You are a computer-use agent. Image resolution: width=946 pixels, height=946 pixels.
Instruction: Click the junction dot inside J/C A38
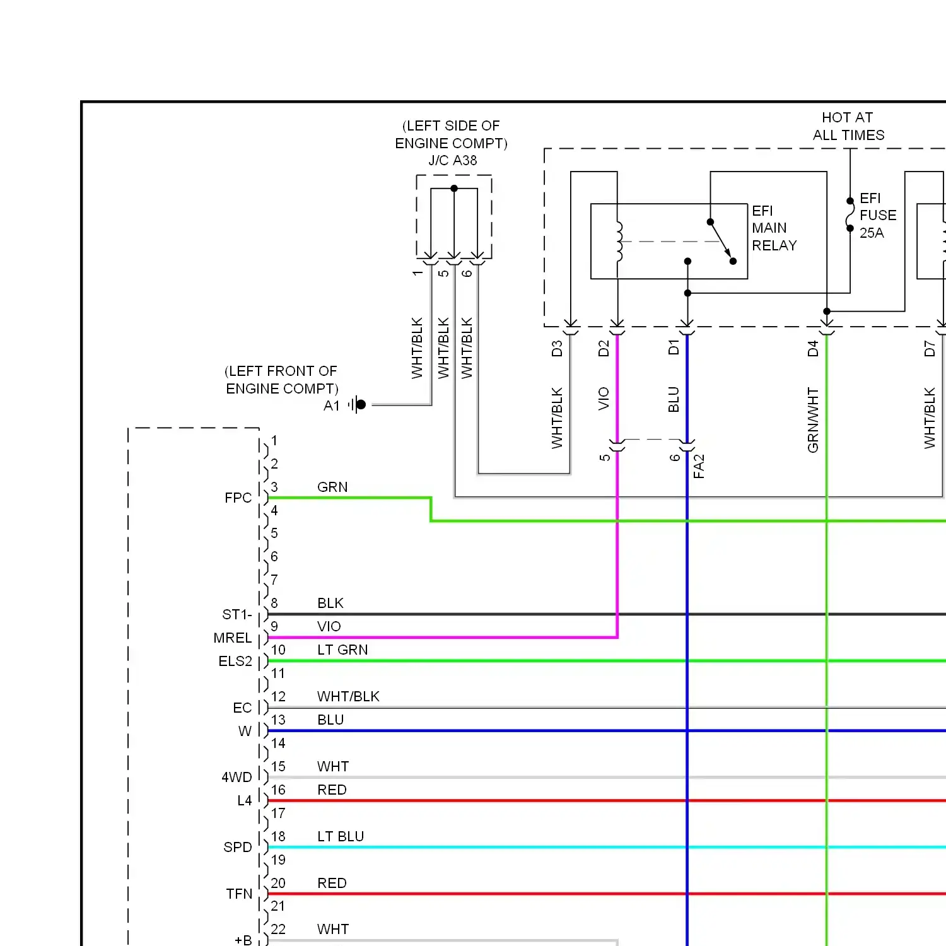pos(454,189)
